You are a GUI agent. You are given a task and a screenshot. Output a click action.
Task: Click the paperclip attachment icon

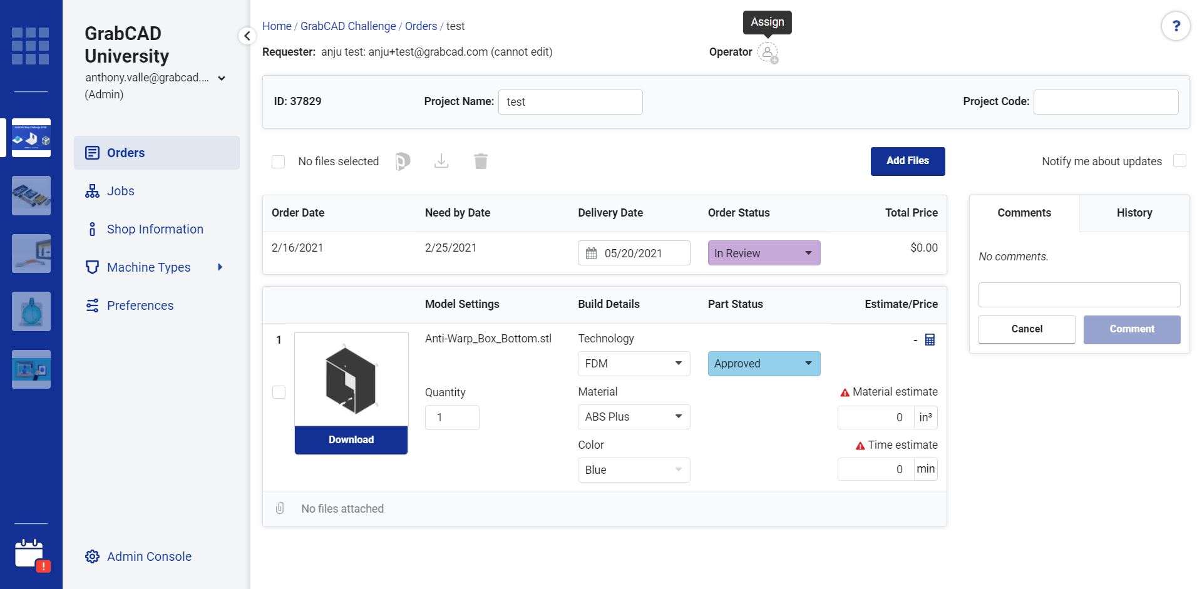click(x=280, y=508)
